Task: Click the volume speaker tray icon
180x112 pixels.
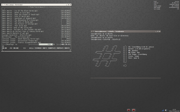Action: pyautogui.click(x=166, y=110)
